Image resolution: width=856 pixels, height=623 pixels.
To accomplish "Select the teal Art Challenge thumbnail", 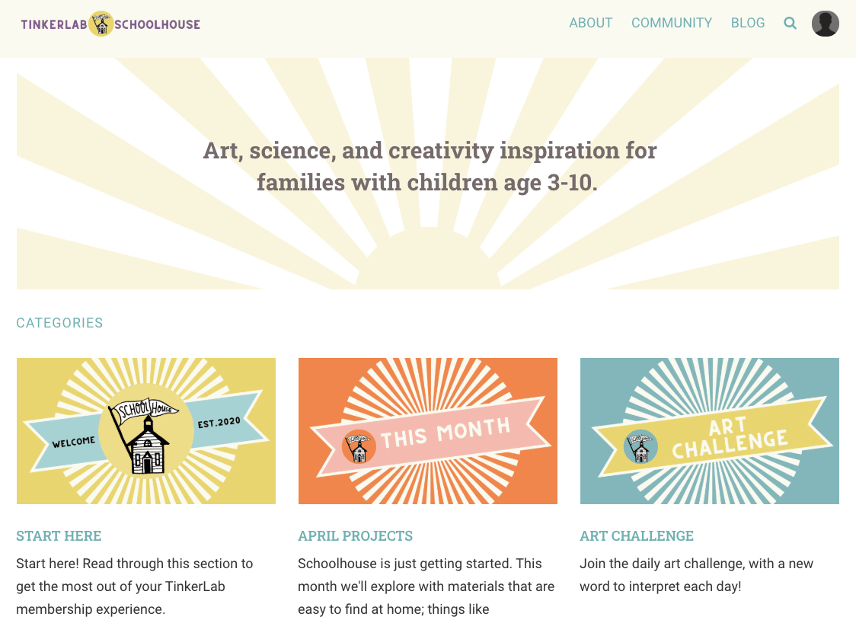I will (709, 431).
